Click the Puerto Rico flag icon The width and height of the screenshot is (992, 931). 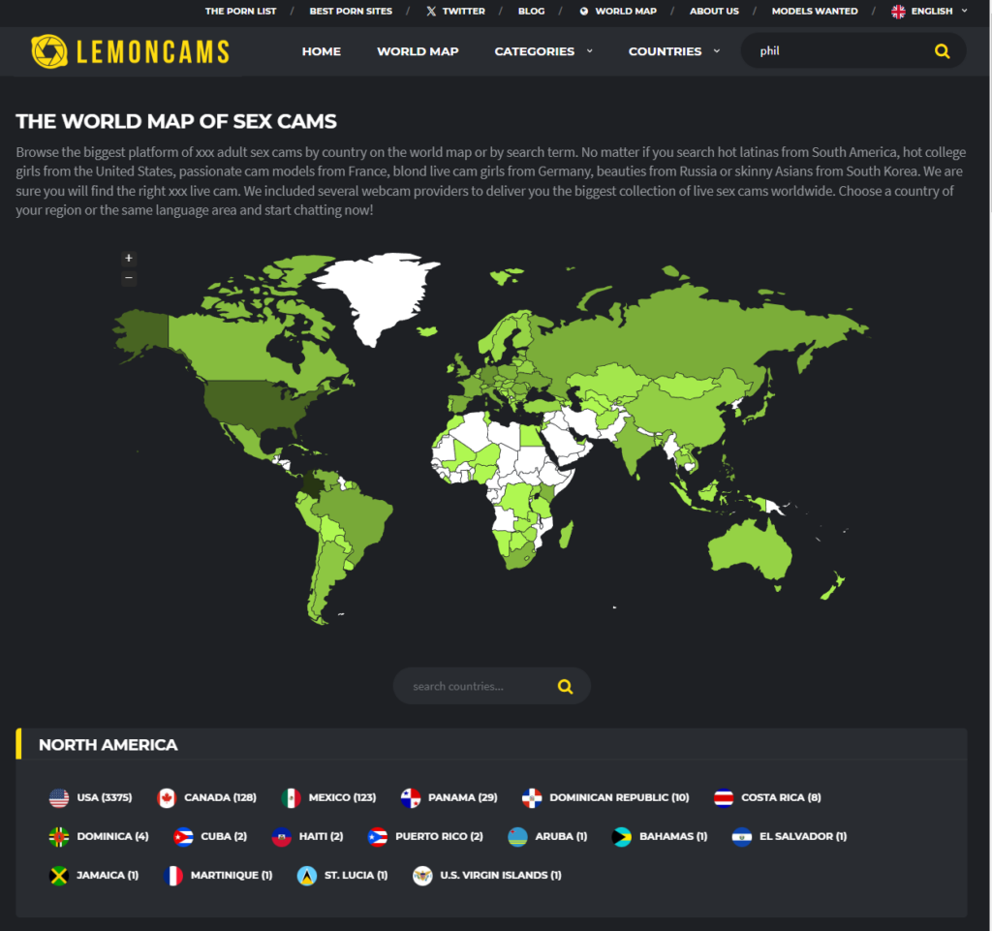[378, 837]
